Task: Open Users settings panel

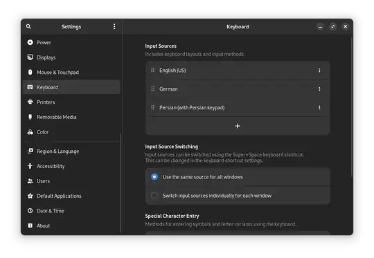Action: pyautogui.click(x=71, y=181)
